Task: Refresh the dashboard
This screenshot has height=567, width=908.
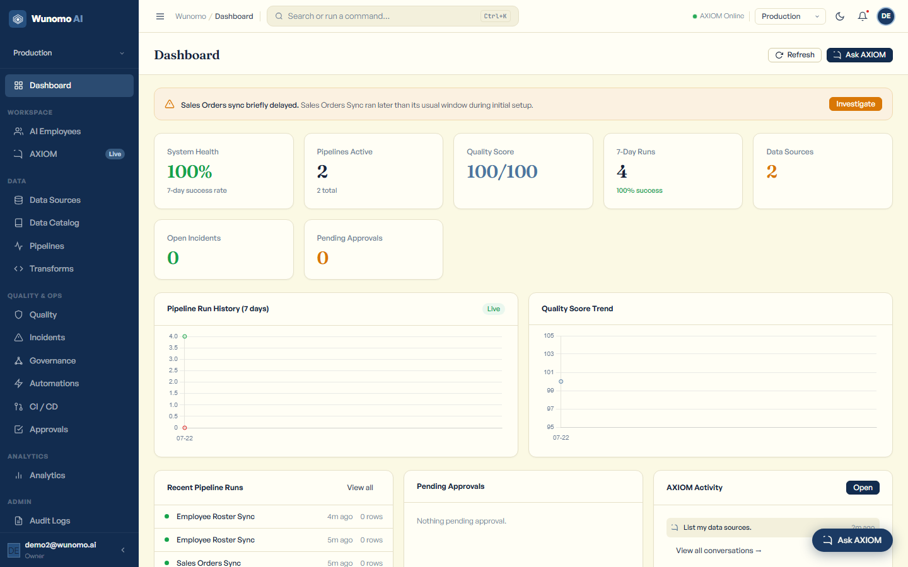Action: click(794, 55)
